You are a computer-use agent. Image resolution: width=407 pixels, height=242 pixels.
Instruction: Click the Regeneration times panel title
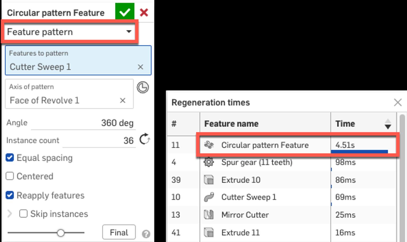pos(210,103)
